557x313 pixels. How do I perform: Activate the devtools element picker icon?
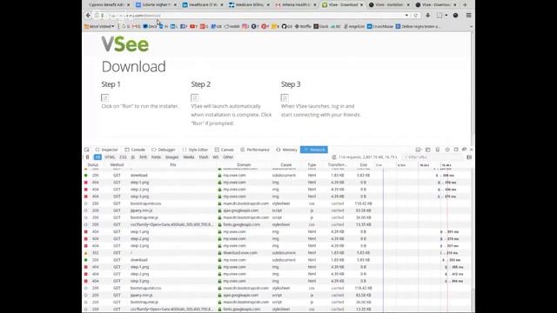tap(87, 150)
